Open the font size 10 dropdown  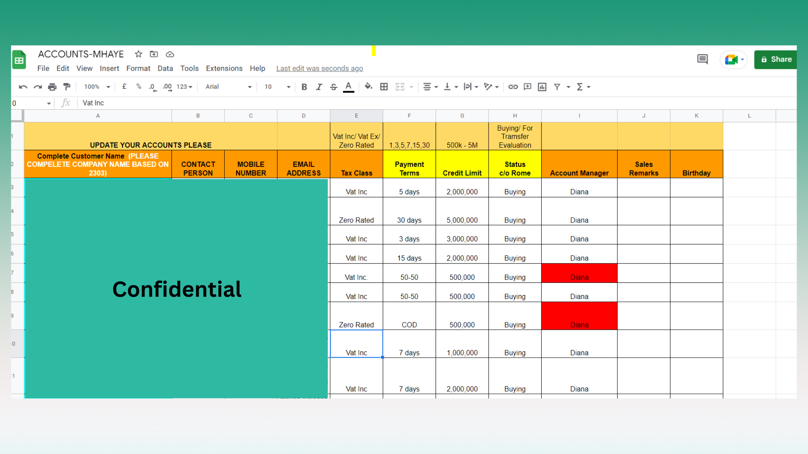(277, 87)
